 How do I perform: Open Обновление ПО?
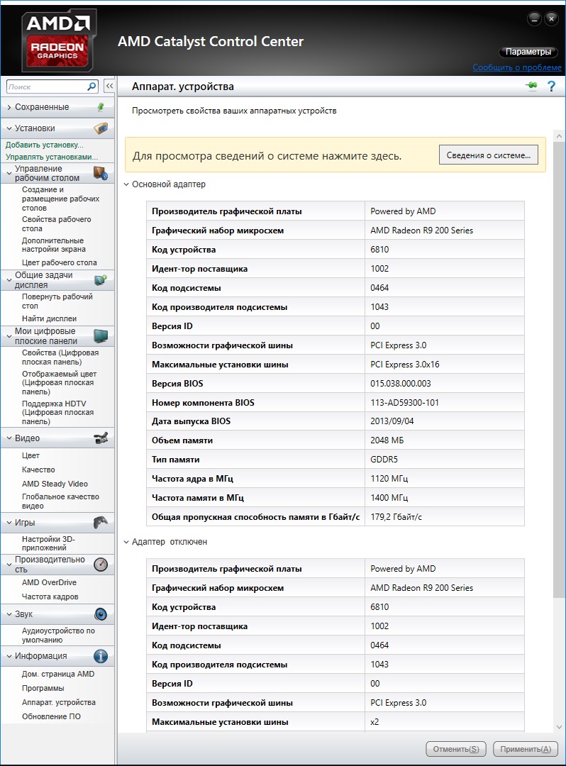click(51, 716)
